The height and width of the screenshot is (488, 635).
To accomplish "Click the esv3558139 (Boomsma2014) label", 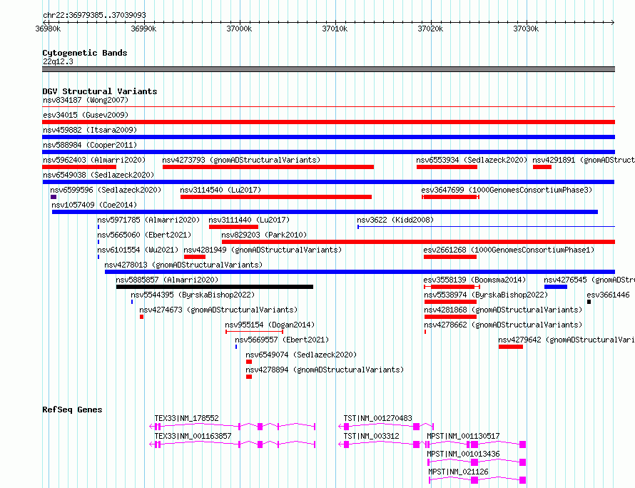I will pos(474,280).
